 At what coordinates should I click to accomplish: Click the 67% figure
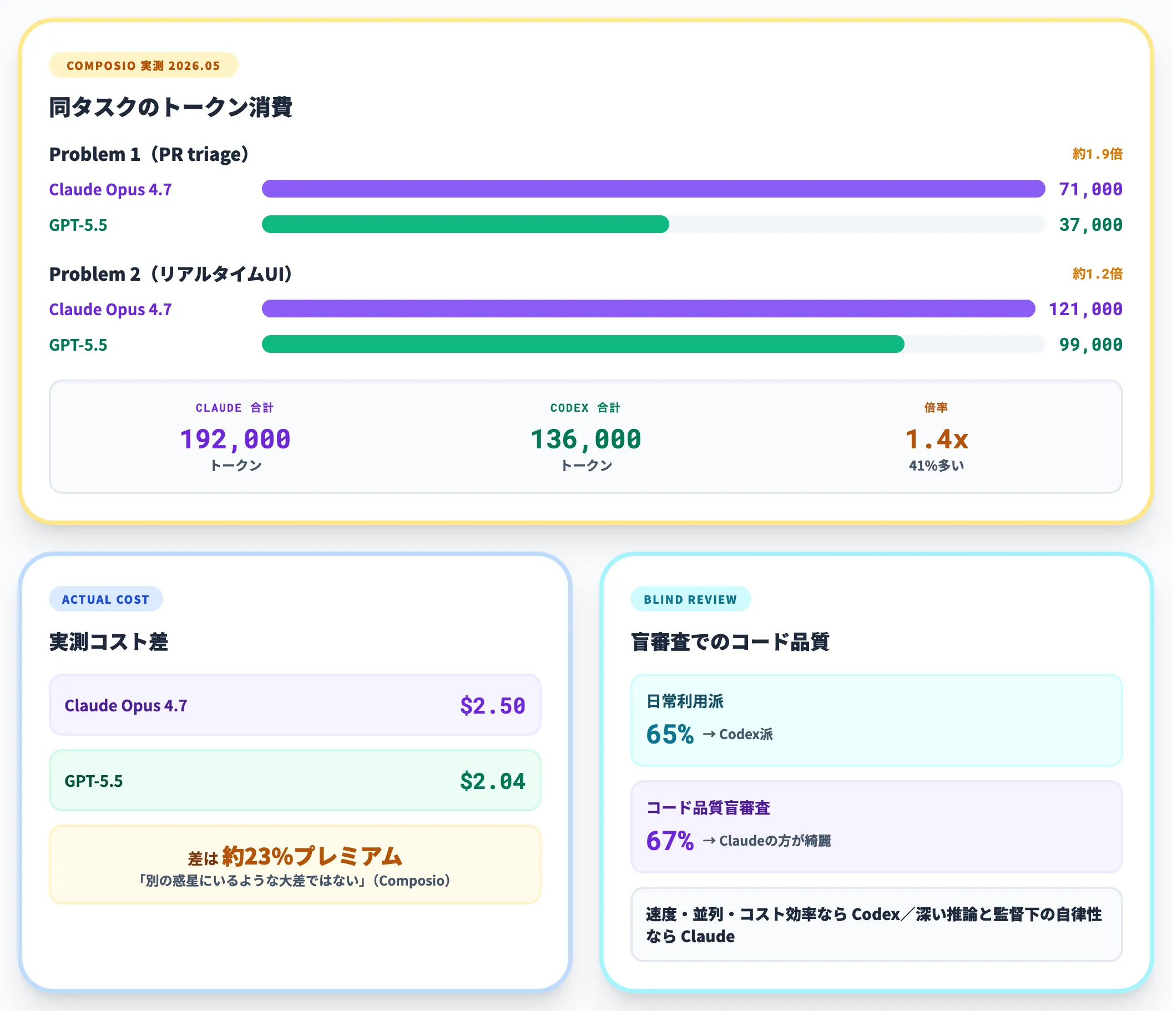pyautogui.click(x=670, y=840)
